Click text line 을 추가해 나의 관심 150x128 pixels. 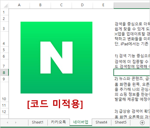point(132,89)
